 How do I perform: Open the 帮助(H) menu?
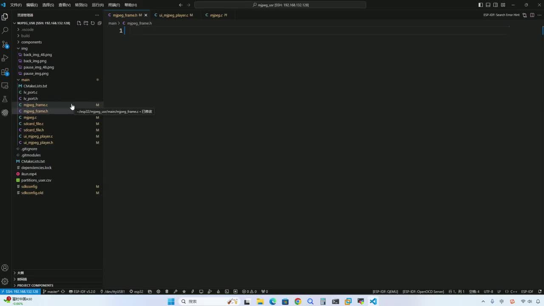[x=130, y=5]
